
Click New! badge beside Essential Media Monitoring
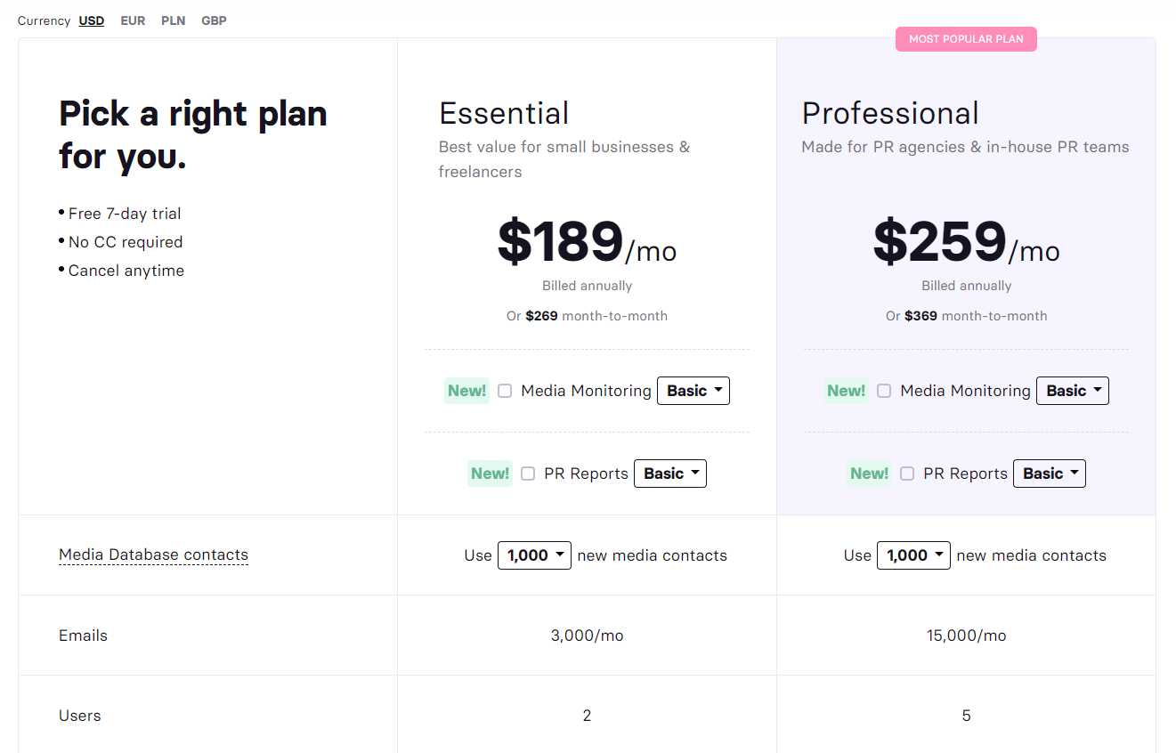[x=466, y=391]
